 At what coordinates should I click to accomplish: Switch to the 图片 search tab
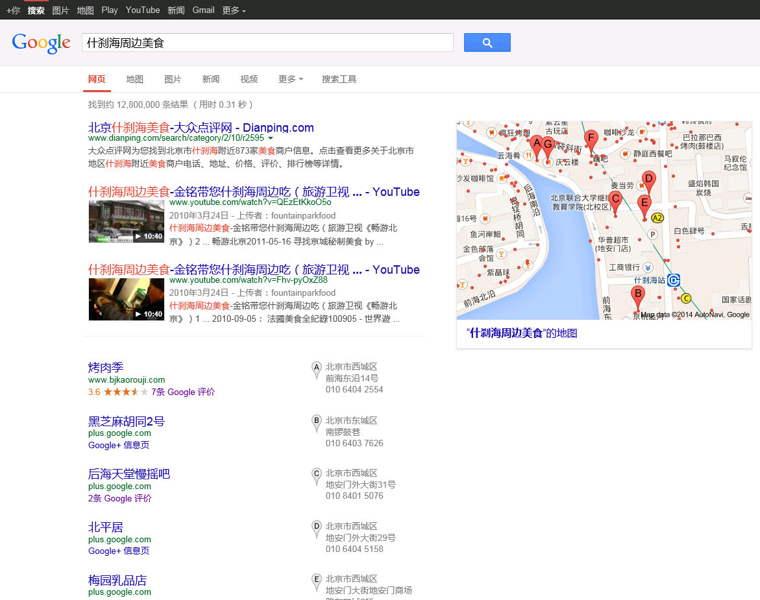[173, 79]
